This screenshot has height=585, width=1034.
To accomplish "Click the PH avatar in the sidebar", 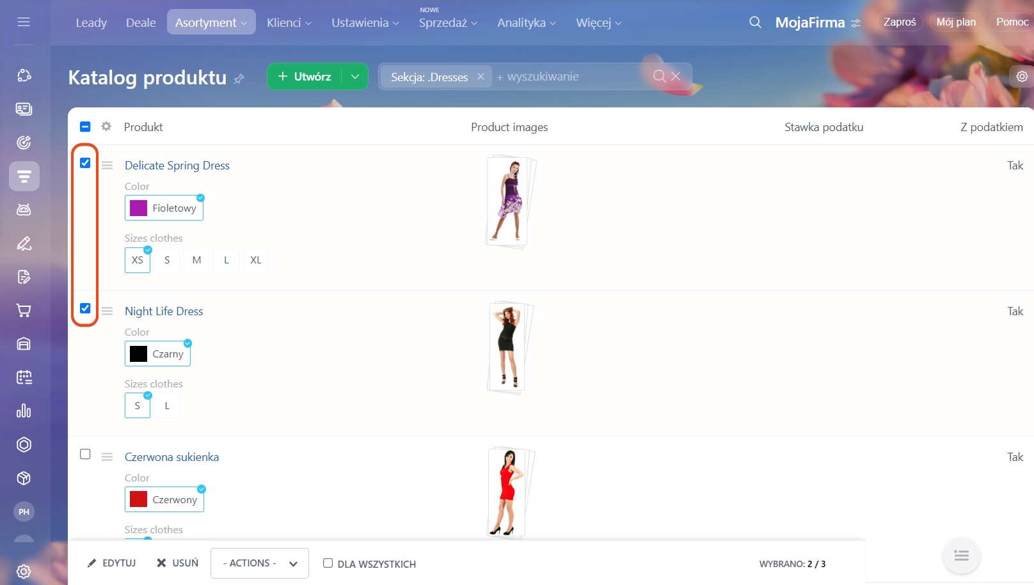I will (24, 511).
